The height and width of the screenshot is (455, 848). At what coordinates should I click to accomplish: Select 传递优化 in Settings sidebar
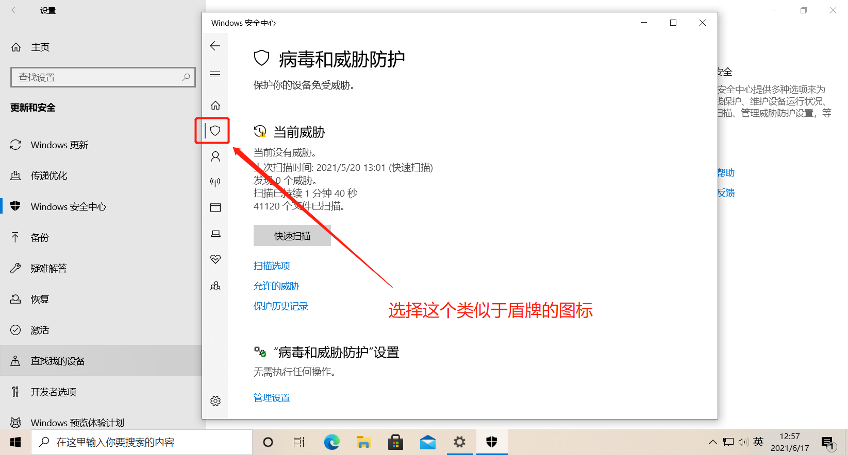(x=101, y=176)
